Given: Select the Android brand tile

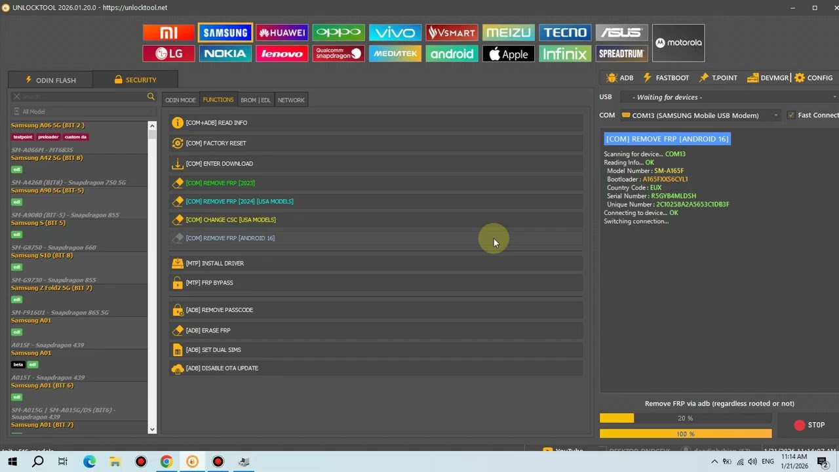Looking at the screenshot, I should [452, 54].
